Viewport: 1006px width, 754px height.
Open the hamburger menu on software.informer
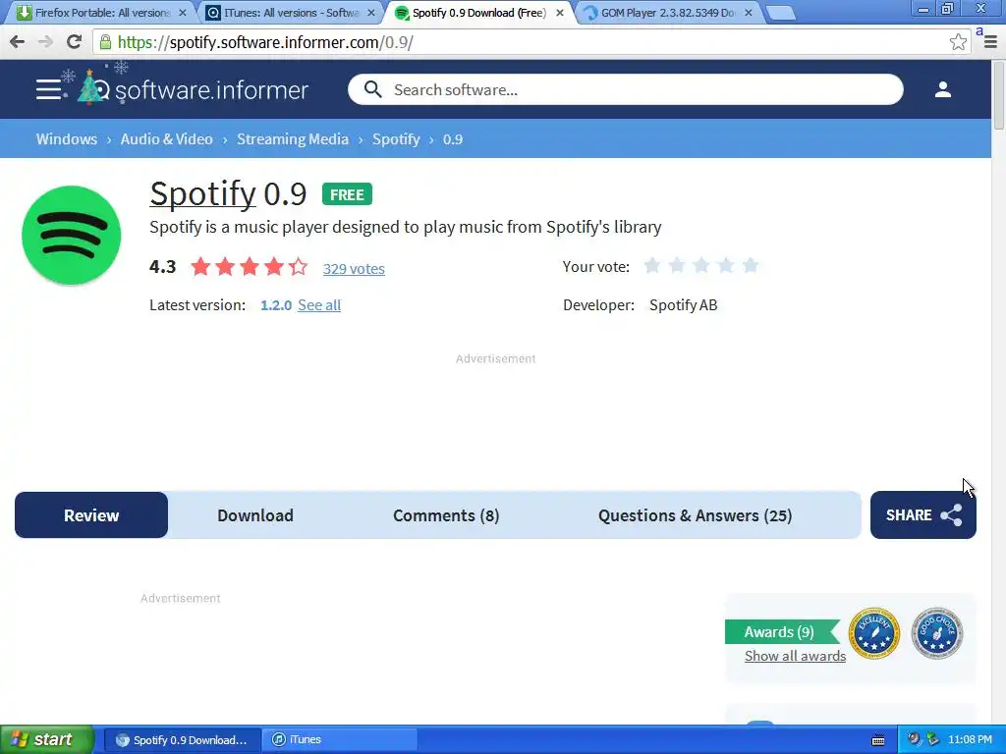[48, 89]
